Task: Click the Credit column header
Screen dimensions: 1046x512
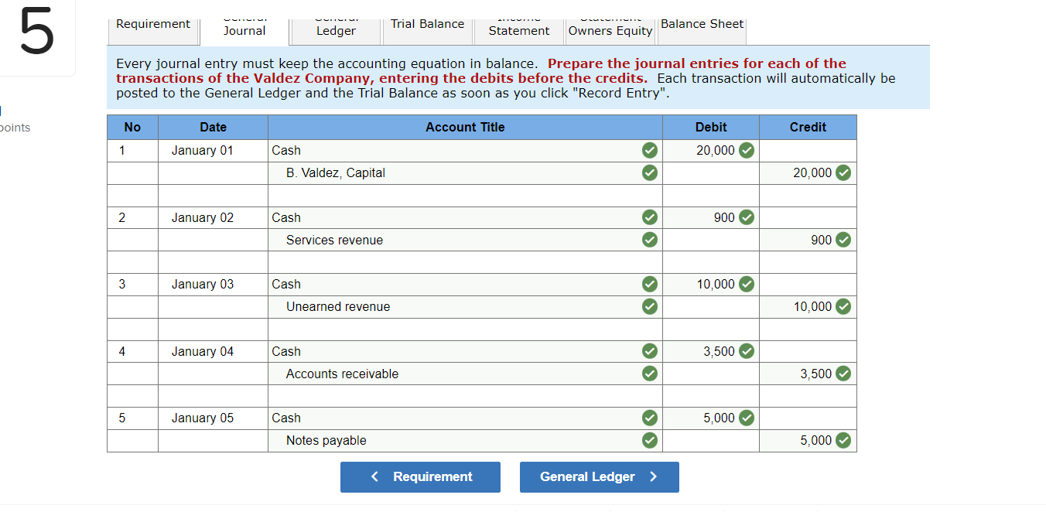Action: (x=808, y=127)
